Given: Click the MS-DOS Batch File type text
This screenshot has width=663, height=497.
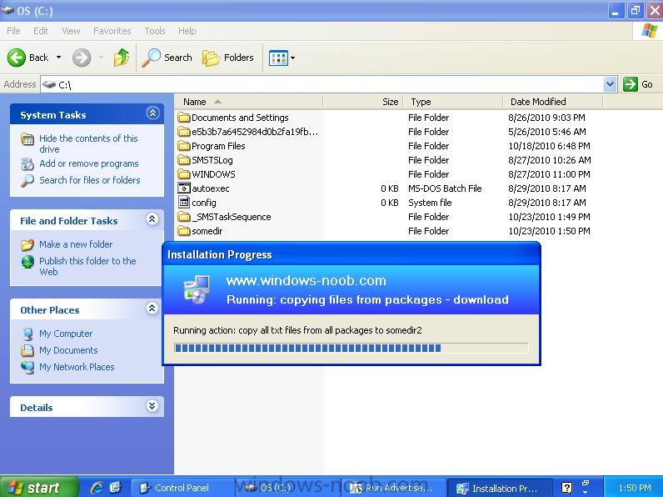Looking at the screenshot, I should 445,188.
